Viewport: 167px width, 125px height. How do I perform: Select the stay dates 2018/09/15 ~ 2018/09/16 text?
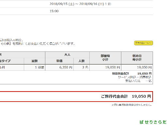(80, 4)
